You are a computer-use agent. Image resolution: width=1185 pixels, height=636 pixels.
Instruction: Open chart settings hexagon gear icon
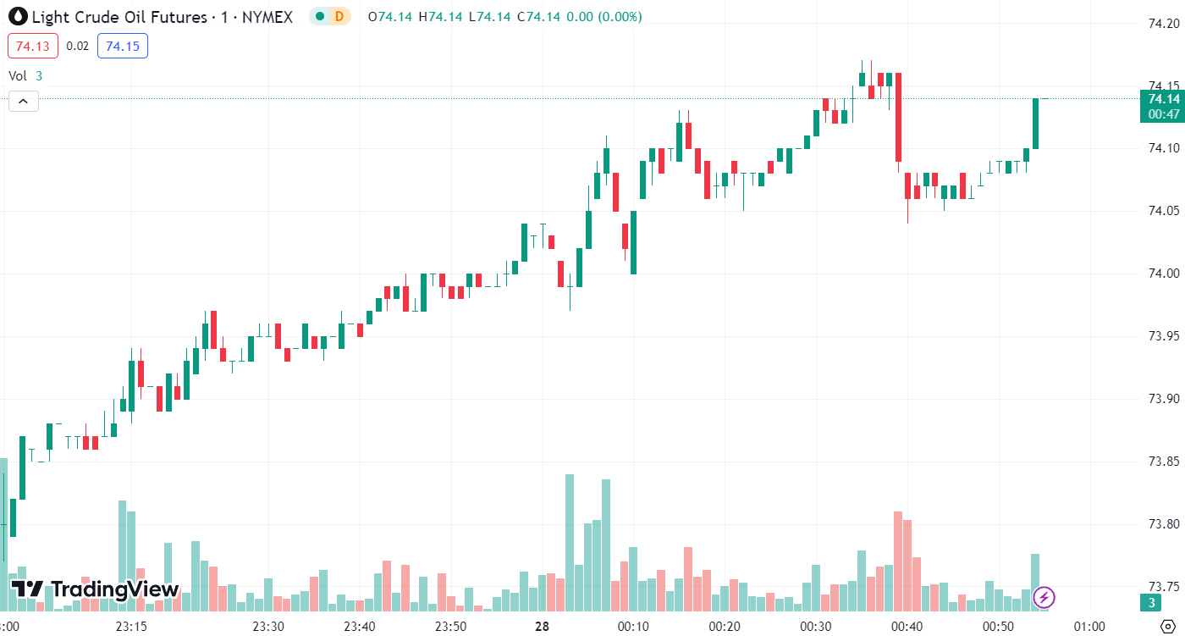click(x=1166, y=627)
